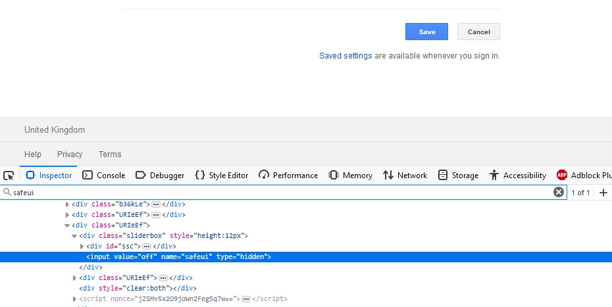Open the Help footer link
Screen dimensions: 612x307
(x=33, y=154)
